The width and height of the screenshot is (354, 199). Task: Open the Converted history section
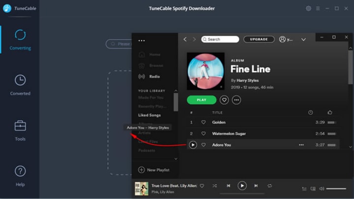pos(20,85)
